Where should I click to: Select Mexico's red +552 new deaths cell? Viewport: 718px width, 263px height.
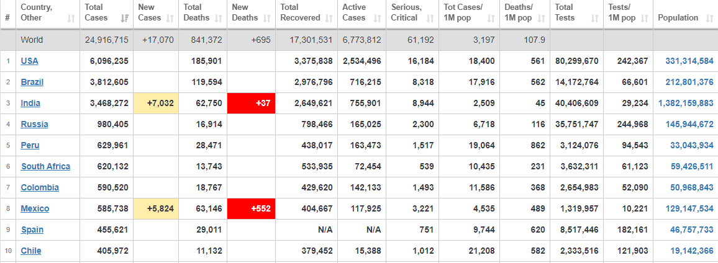(251, 208)
